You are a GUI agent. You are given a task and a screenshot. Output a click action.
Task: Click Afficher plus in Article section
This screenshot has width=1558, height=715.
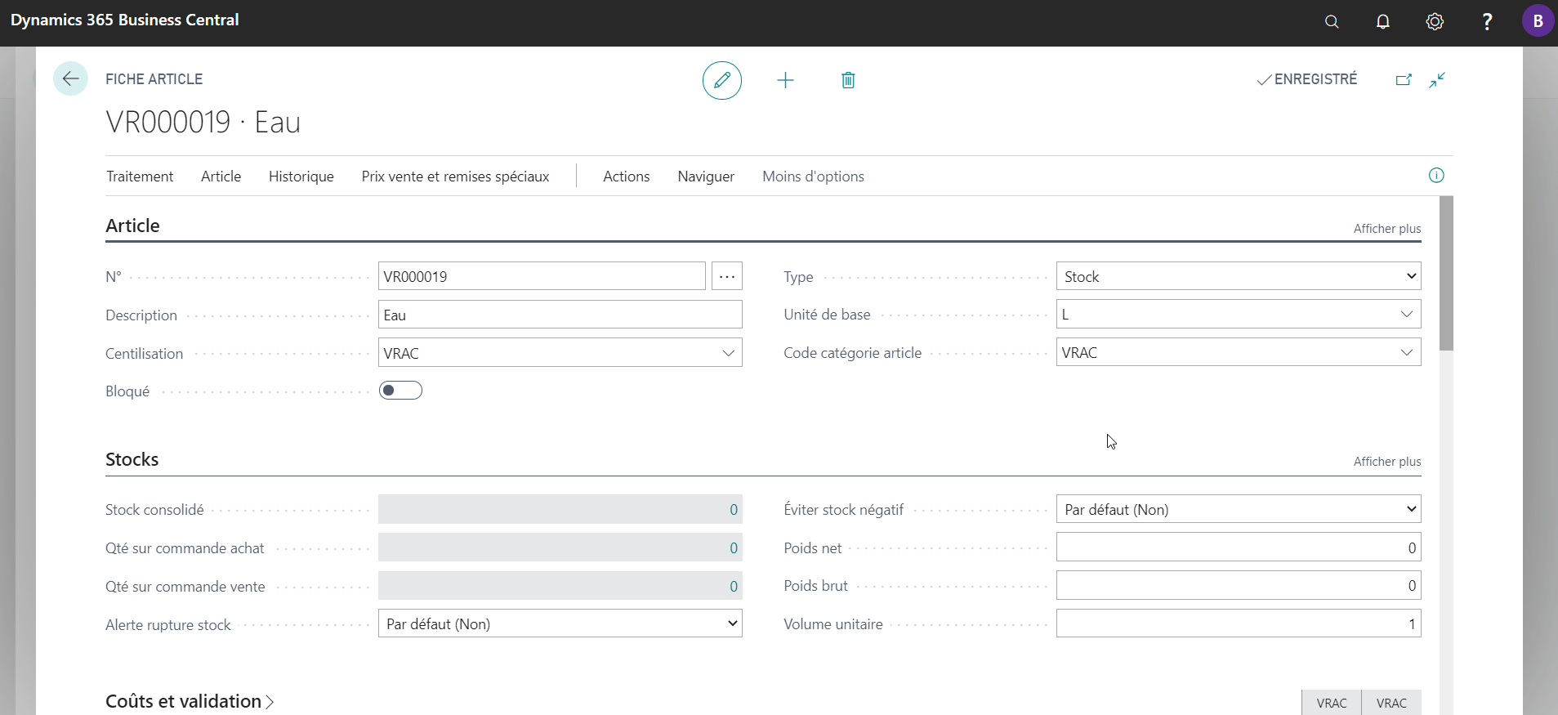1387,229
